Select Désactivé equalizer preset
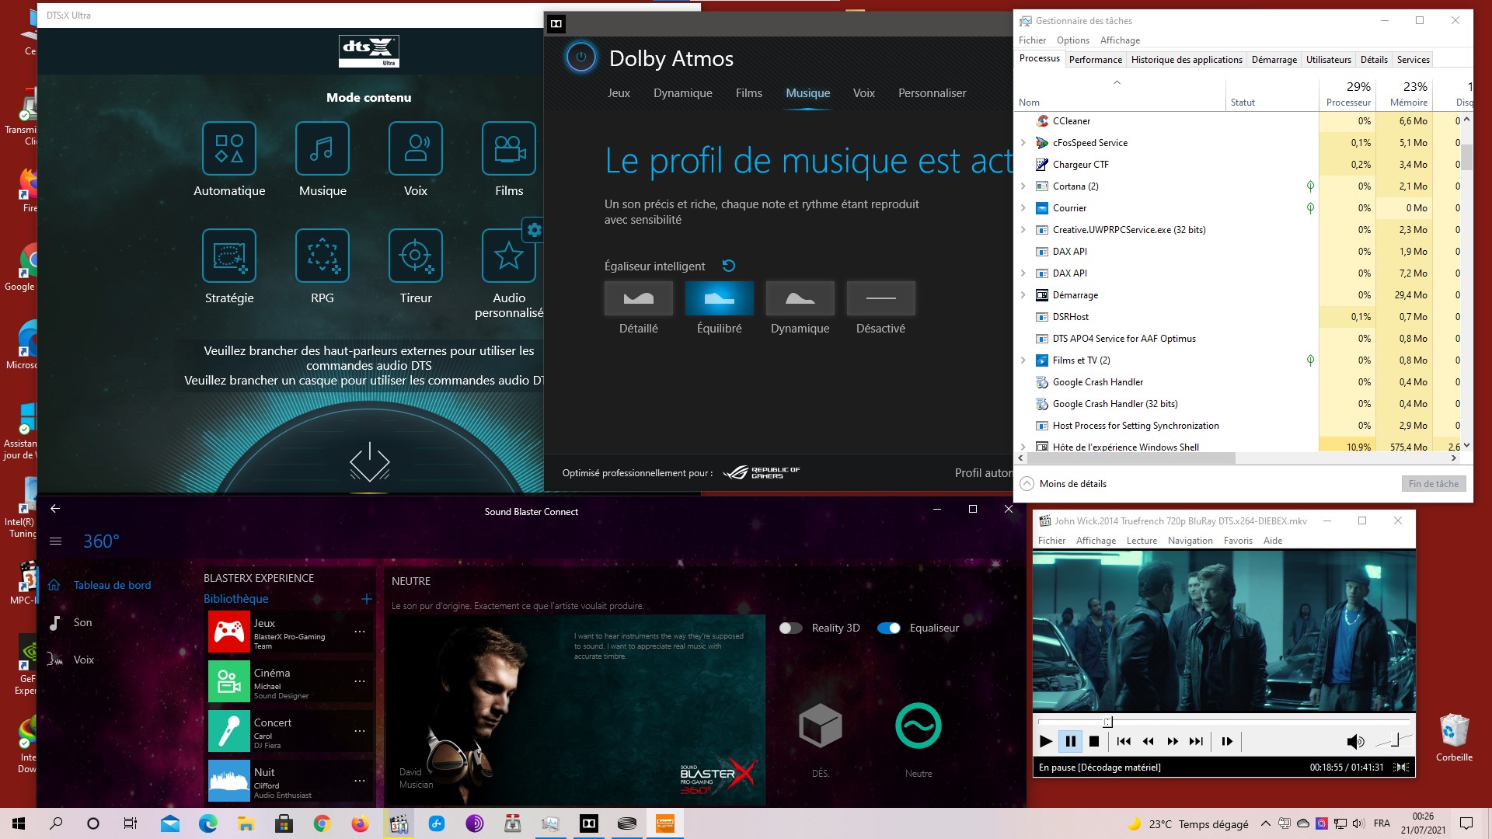Screen dimensions: 1492x839 (x=881, y=298)
